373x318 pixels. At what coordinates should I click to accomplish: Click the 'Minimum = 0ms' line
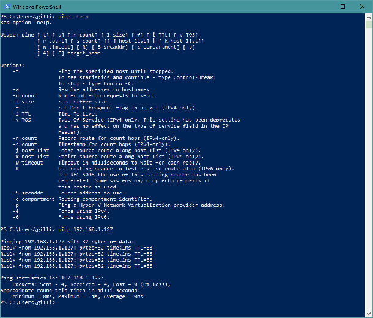point(78,297)
